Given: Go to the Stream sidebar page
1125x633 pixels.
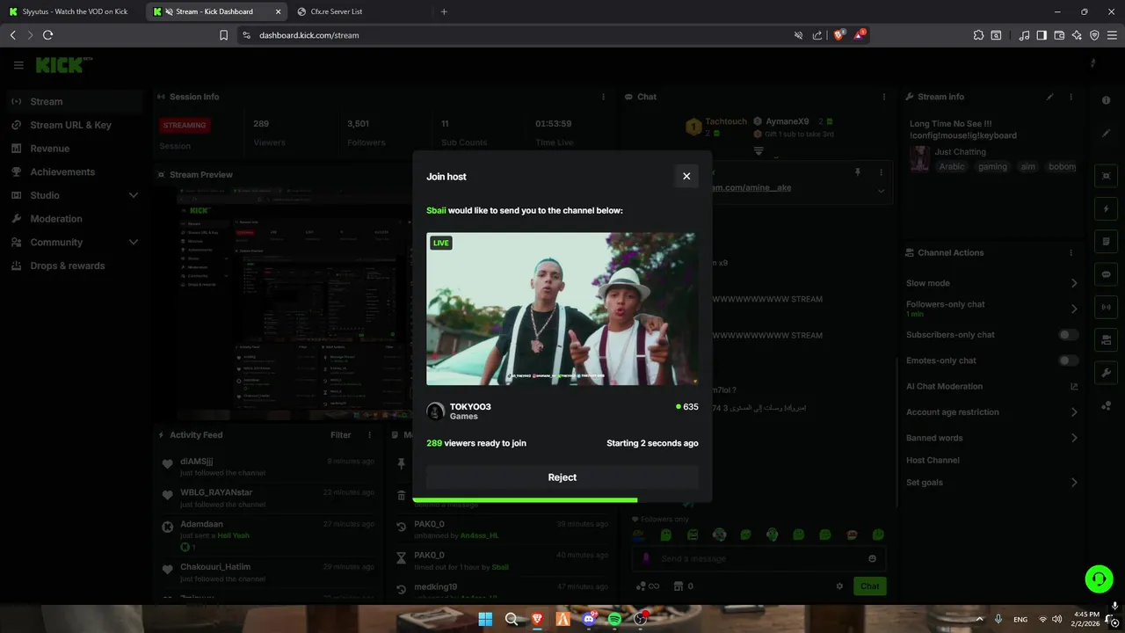Looking at the screenshot, I should [73, 101].
